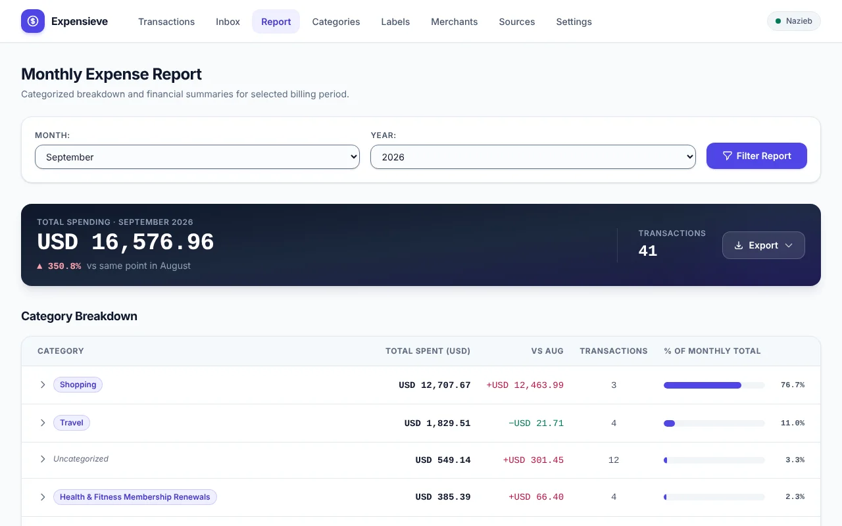Click the Total Spent (USD) column header
Image resolution: width=842 pixels, height=526 pixels.
tap(428, 351)
